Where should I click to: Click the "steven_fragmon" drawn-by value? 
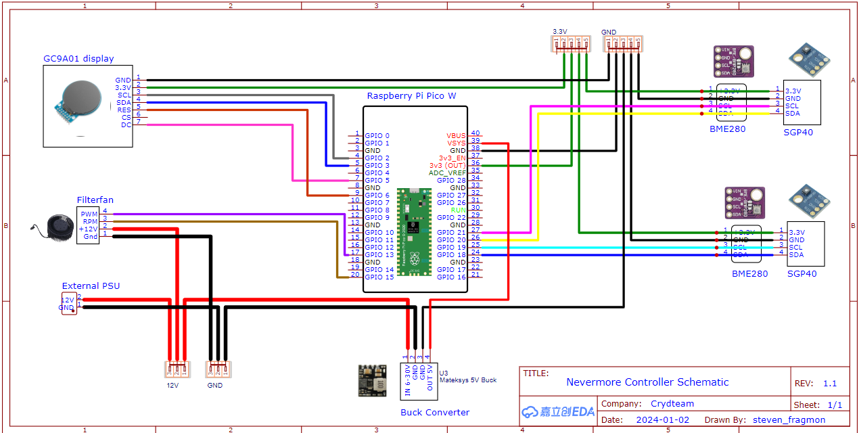(789, 420)
